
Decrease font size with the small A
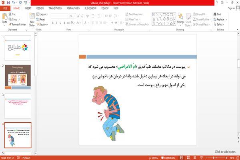[82, 16]
